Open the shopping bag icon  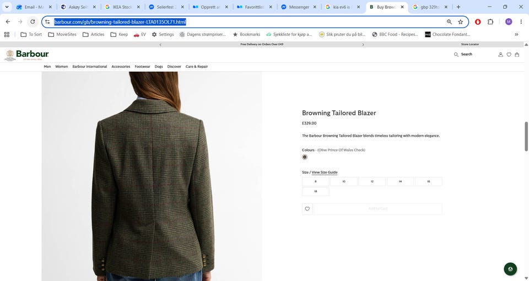coord(517,55)
